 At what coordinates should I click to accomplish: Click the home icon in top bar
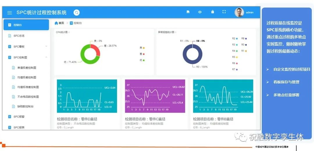tap(188, 12)
